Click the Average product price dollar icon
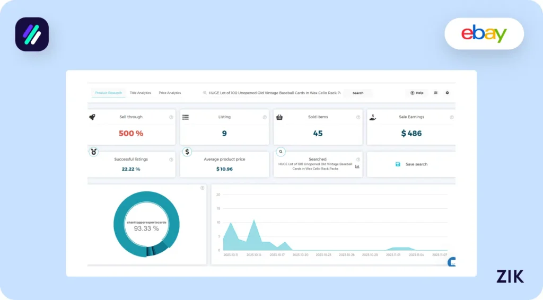Viewport: 543px width, 300px height. coord(187,152)
